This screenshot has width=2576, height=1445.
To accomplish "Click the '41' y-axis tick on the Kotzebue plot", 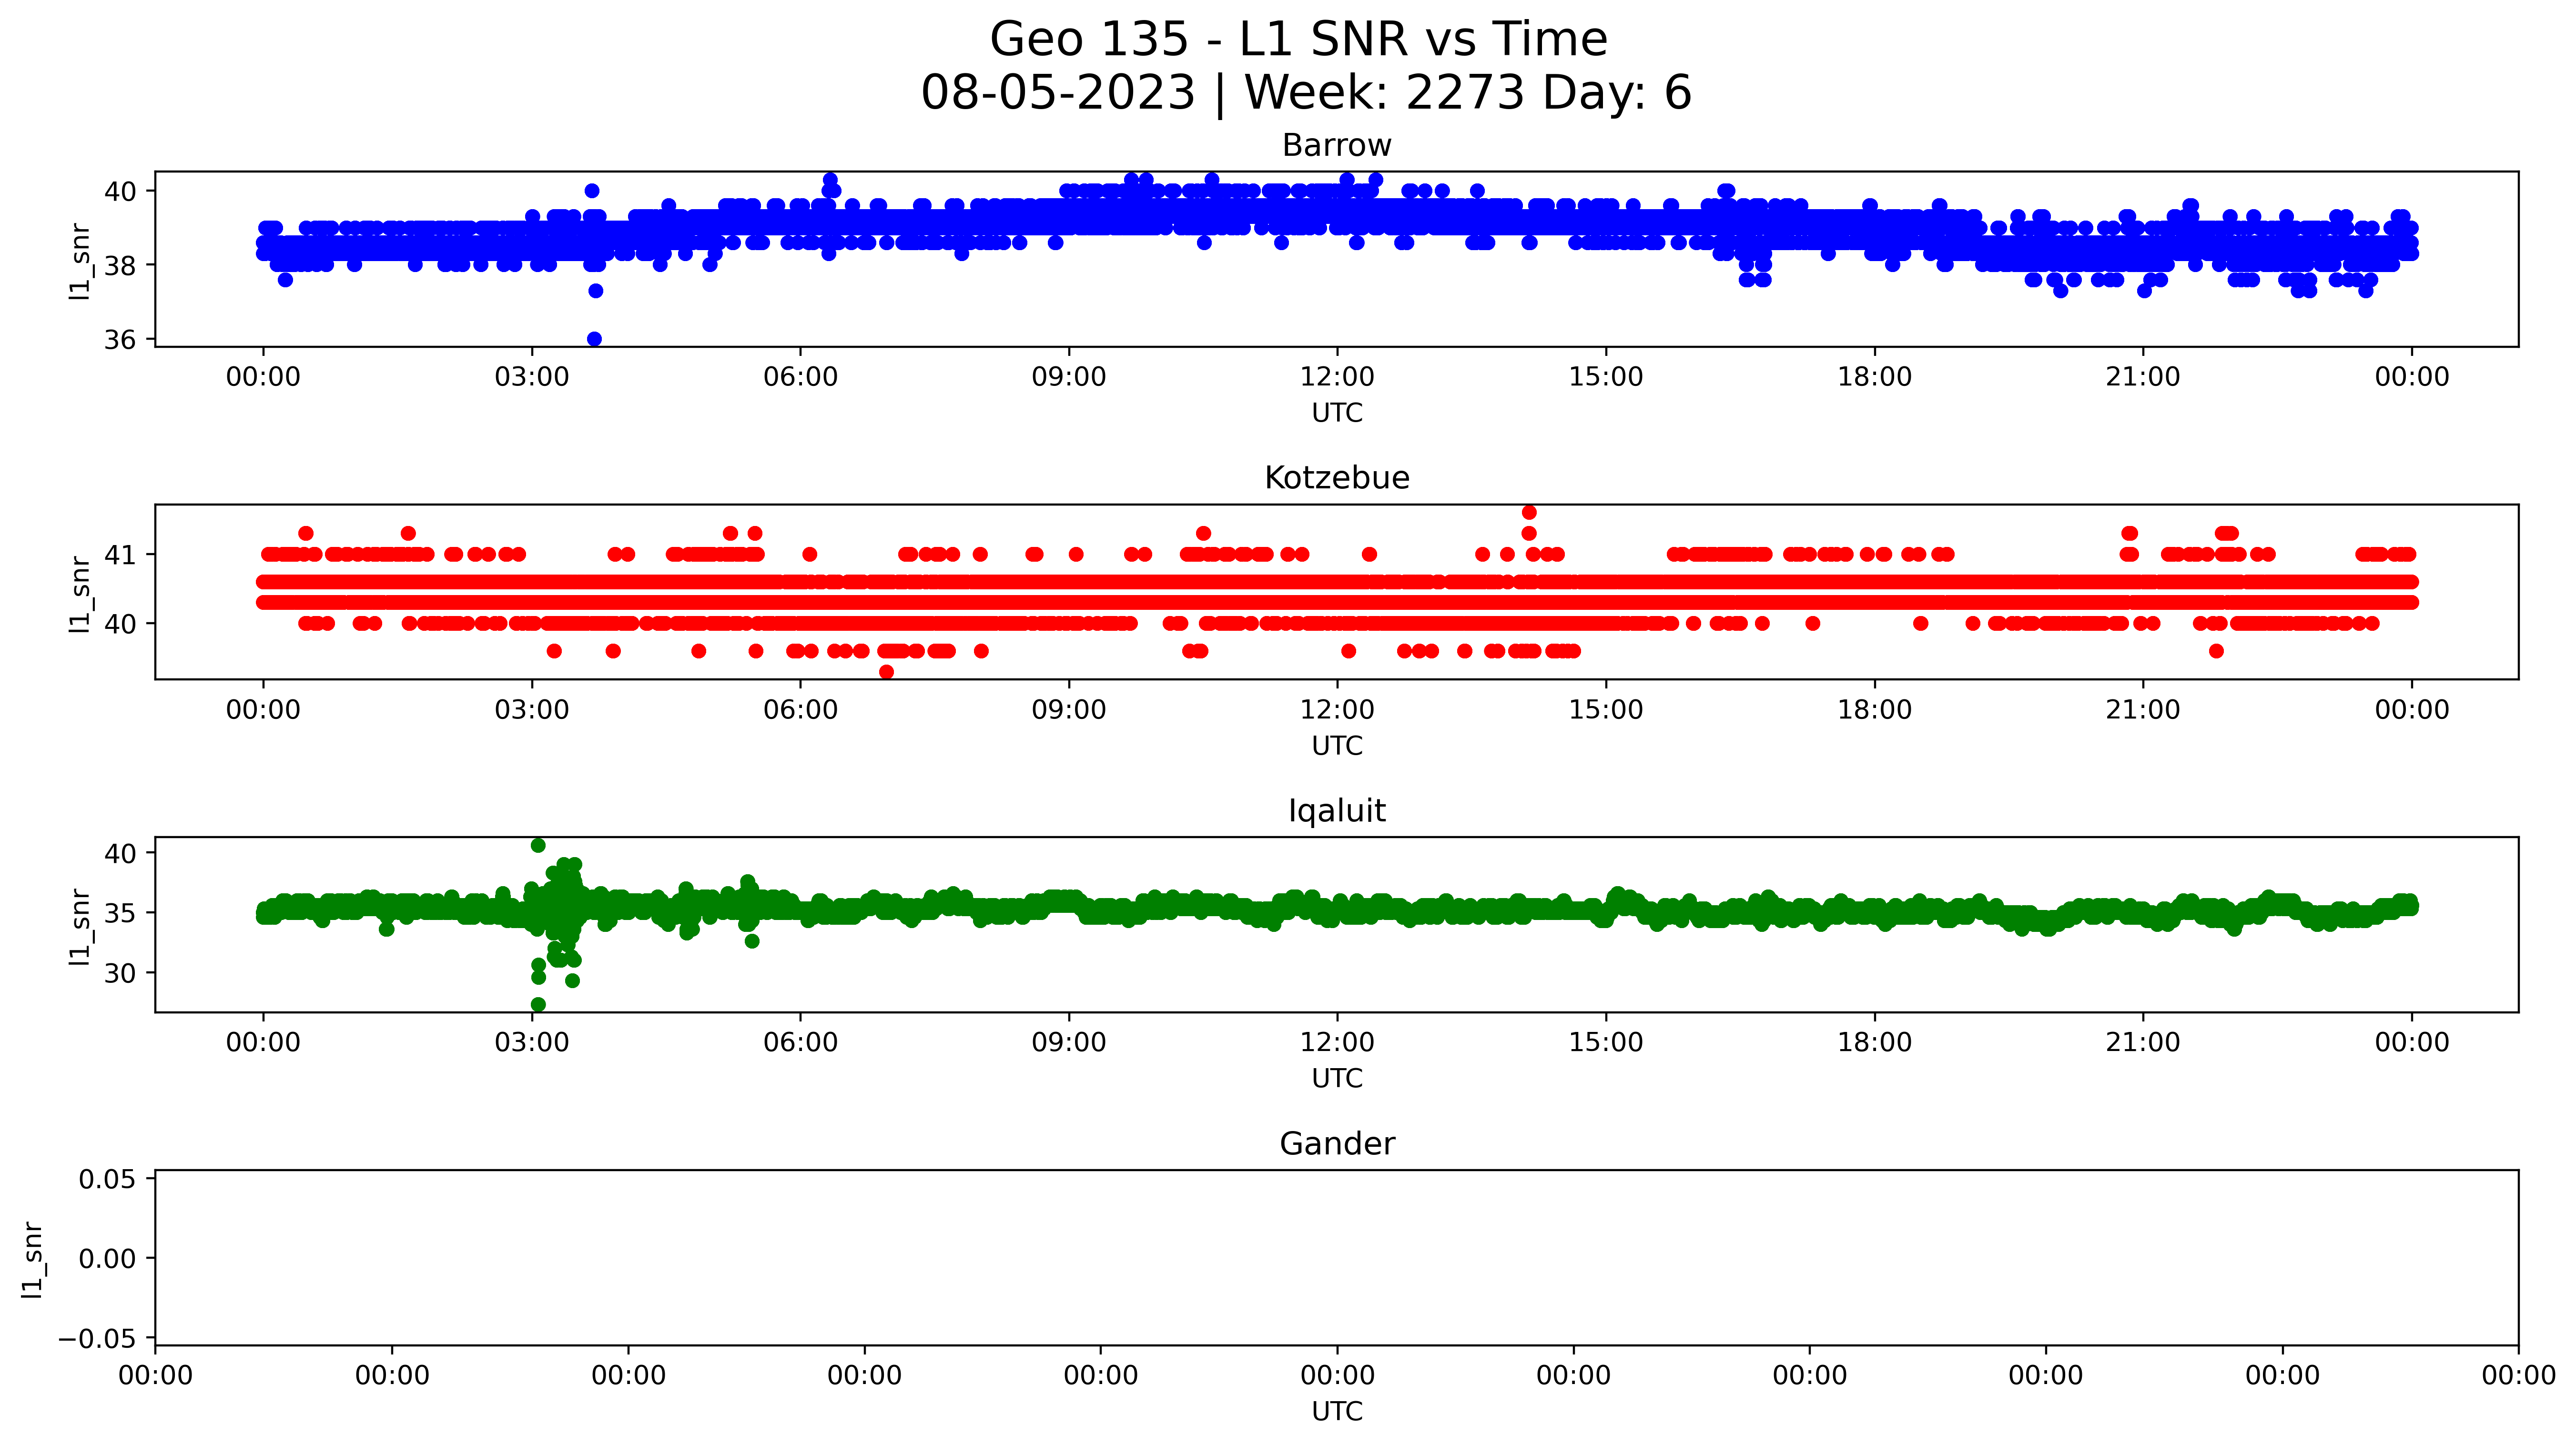I will (120, 555).
